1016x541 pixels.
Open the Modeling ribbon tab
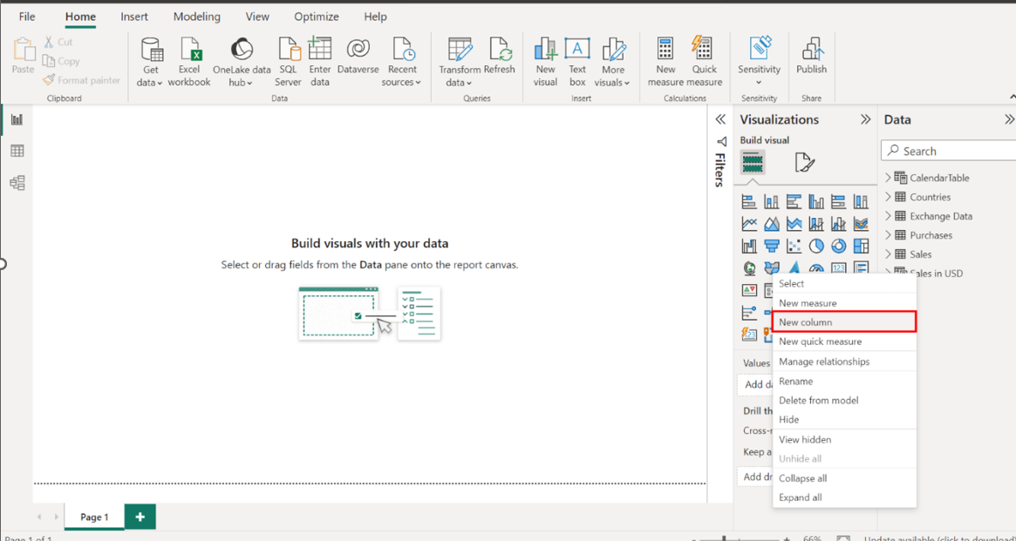(x=196, y=17)
